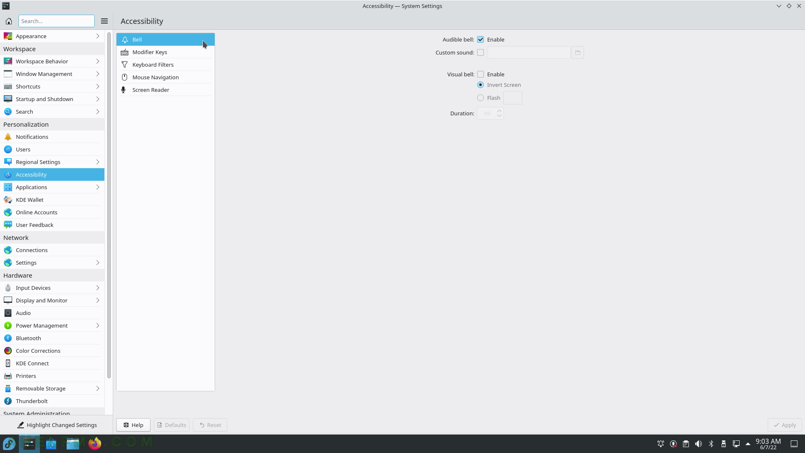Click the Modifier Keys keyboard icon

click(x=125, y=52)
